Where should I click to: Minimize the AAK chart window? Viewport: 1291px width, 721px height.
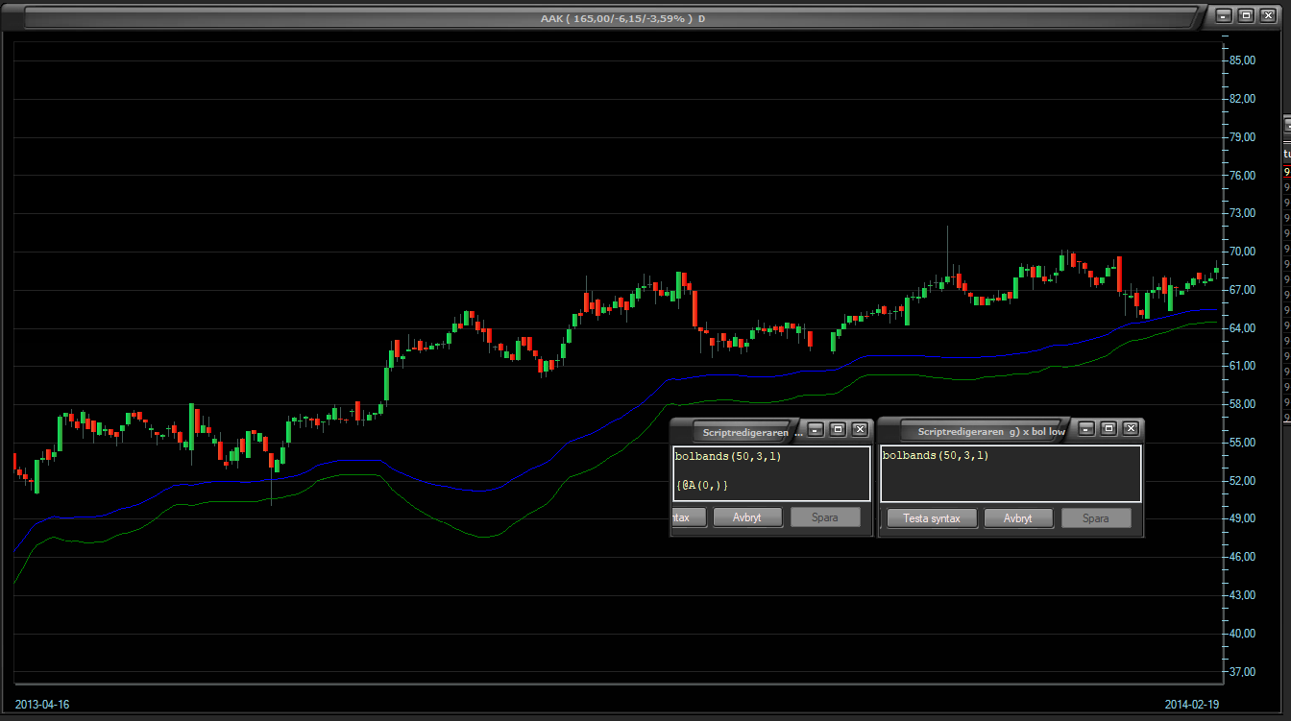coord(1223,15)
